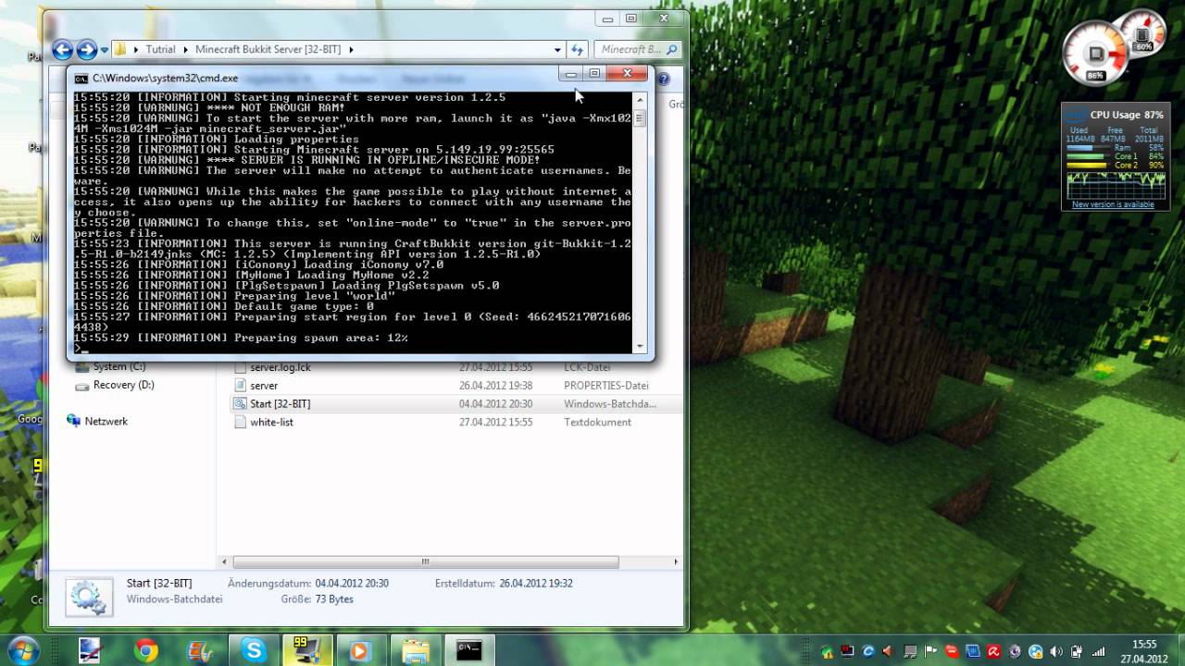Open Google Chrome from taskbar
Image resolution: width=1185 pixels, height=666 pixels.
click(145, 651)
